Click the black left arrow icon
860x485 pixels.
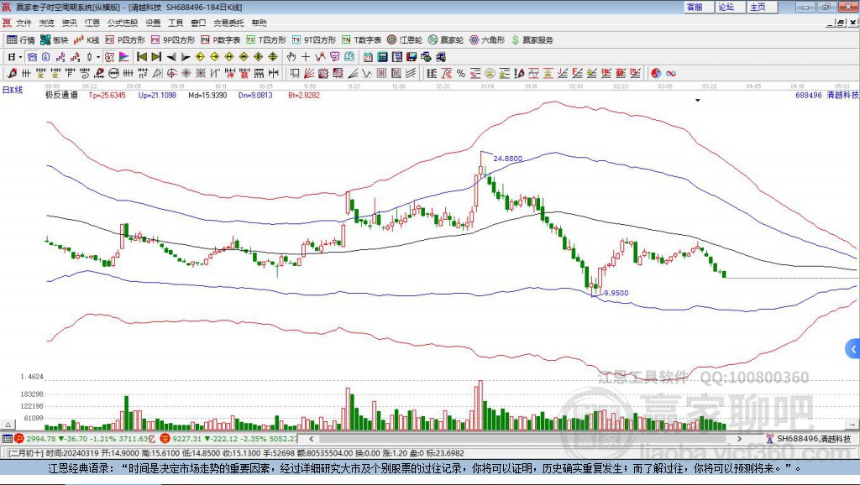click(171, 57)
